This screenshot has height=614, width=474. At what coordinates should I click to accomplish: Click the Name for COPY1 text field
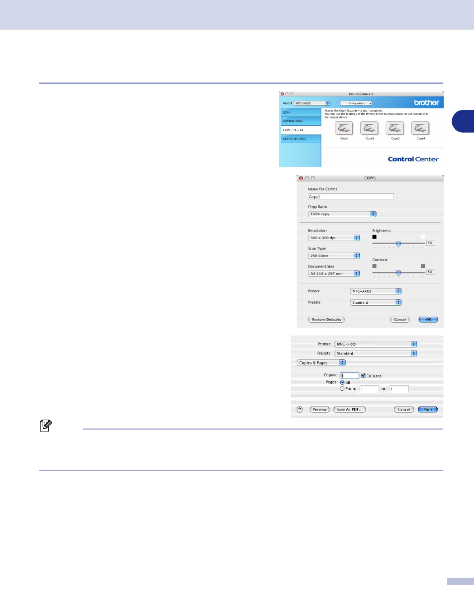point(351,197)
